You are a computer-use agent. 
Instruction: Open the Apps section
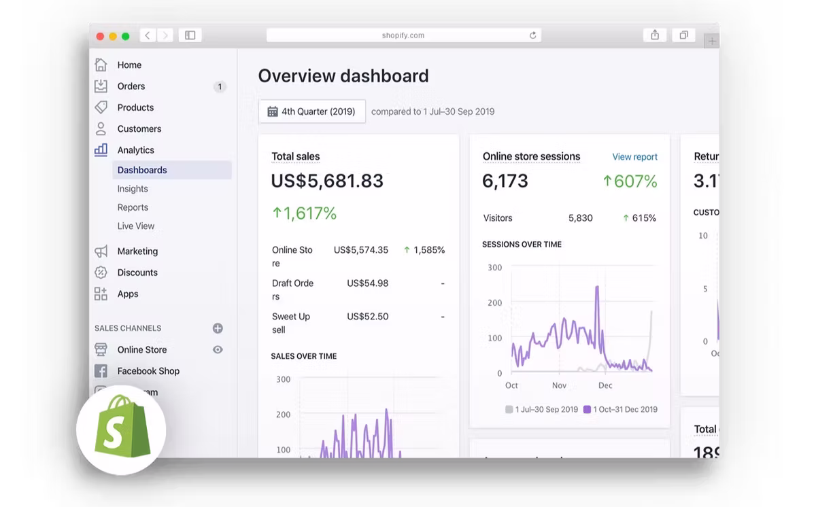pos(128,294)
